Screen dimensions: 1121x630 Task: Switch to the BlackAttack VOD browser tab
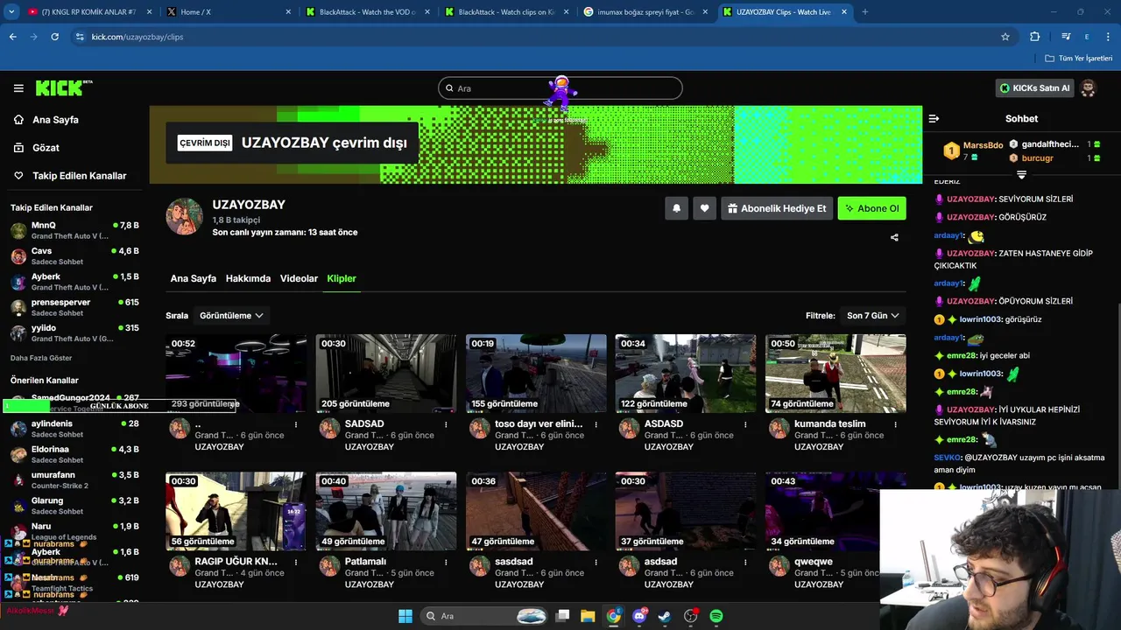coord(366,12)
